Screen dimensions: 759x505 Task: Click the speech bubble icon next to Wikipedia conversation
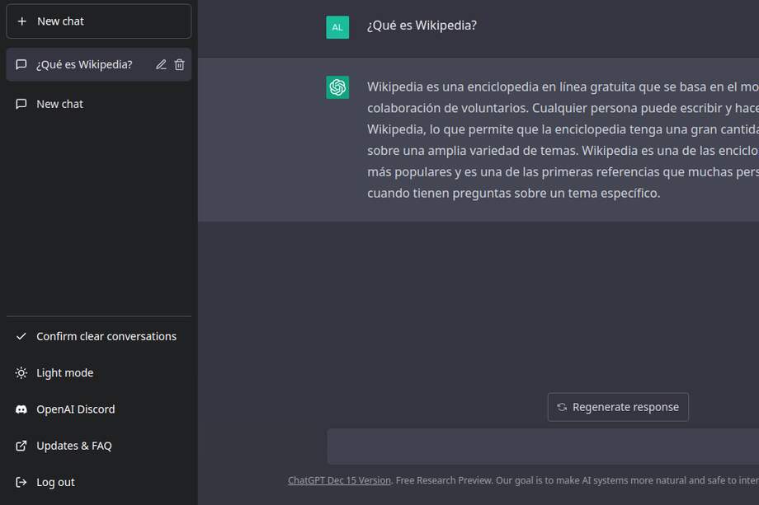click(x=21, y=64)
